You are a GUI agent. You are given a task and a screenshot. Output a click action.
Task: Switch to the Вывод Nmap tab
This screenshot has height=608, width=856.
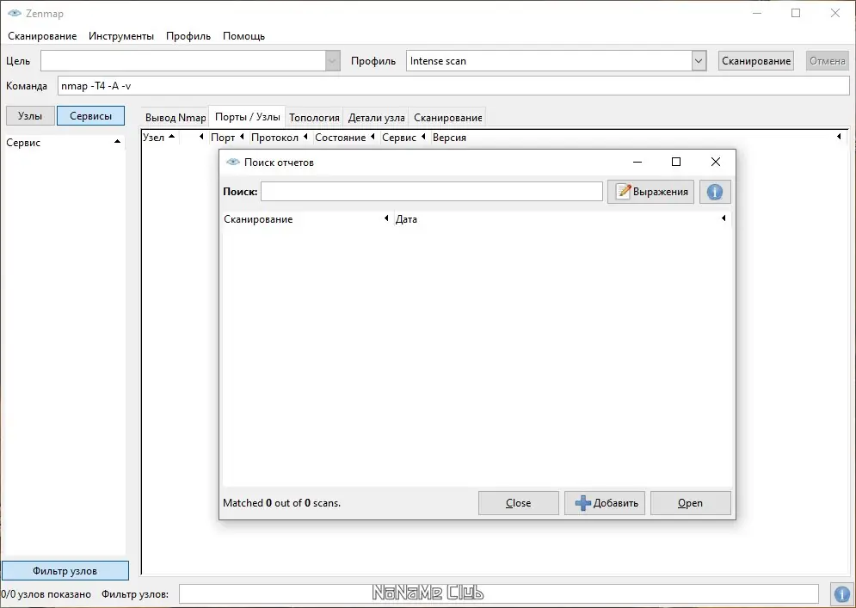[176, 117]
